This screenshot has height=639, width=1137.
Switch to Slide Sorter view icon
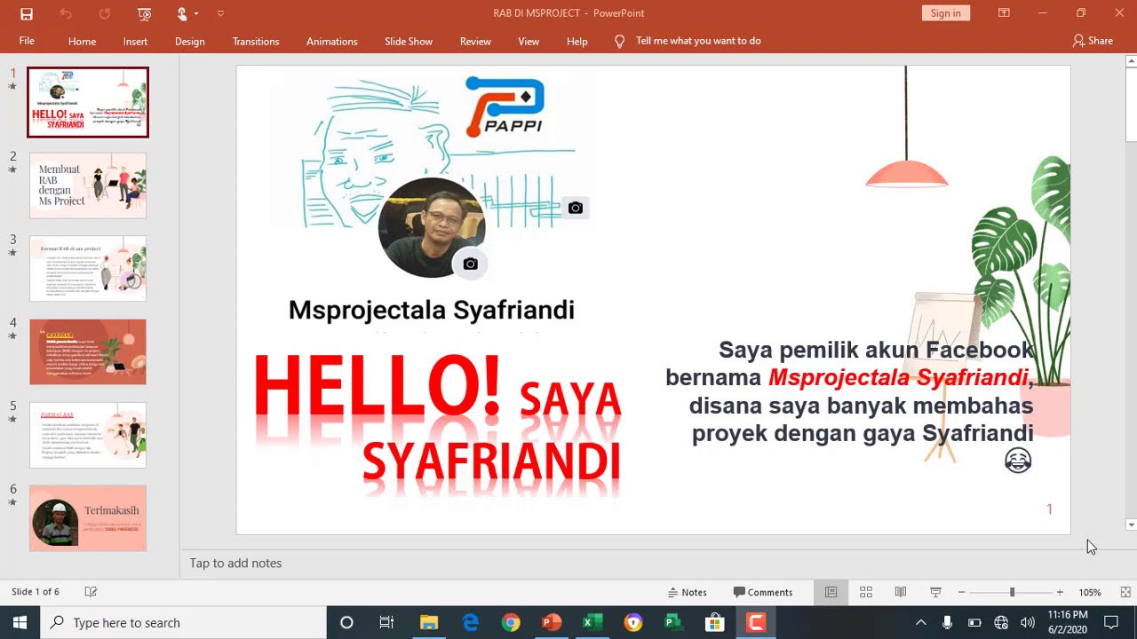point(866,592)
